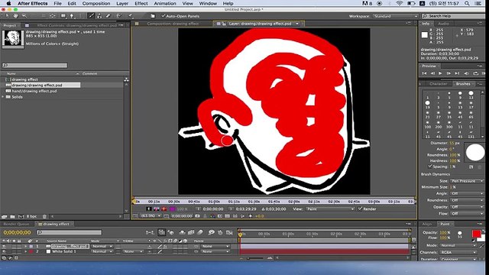Viewport: 489px width, 275px height.
Task: Open the brush Size Pen Pressure dropdown
Action: coord(467,181)
